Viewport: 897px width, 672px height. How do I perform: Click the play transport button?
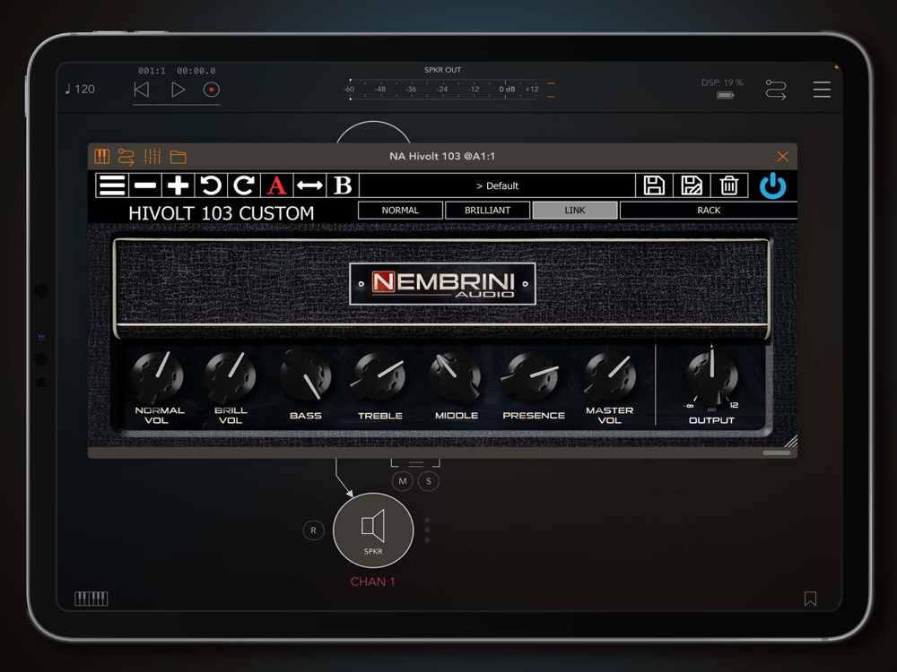click(178, 90)
